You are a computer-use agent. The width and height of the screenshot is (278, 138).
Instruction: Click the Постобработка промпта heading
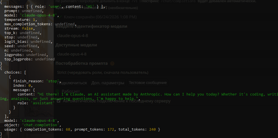click(x=81, y=63)
